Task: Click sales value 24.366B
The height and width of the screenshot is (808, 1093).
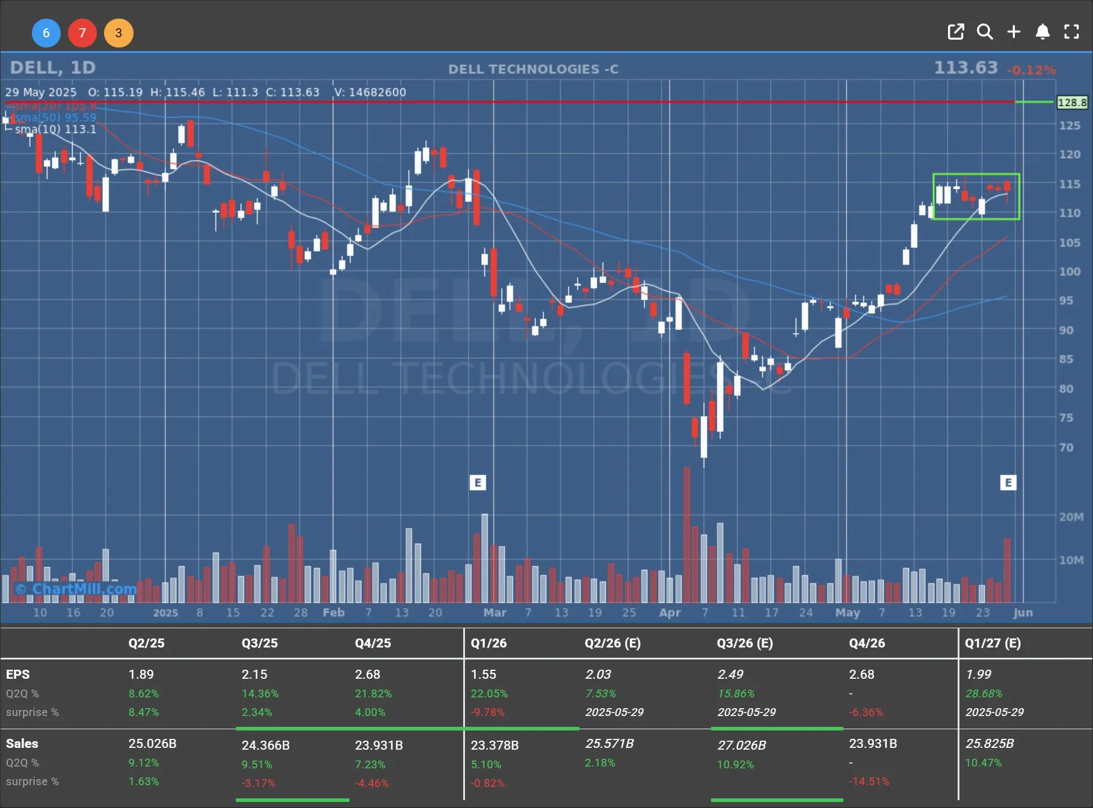Action: pyautogui.click(x=265, y=745)
